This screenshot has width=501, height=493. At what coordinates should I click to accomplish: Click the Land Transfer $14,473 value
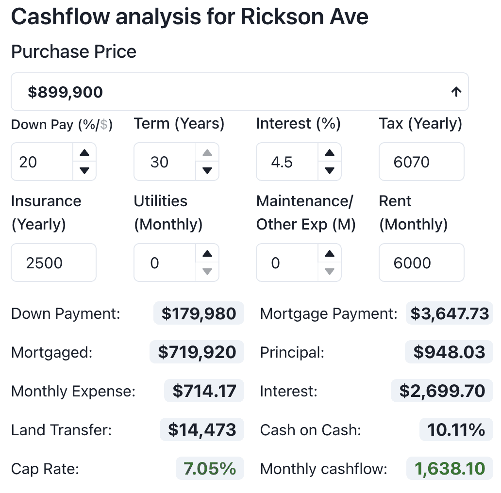(x=202, y=430)
